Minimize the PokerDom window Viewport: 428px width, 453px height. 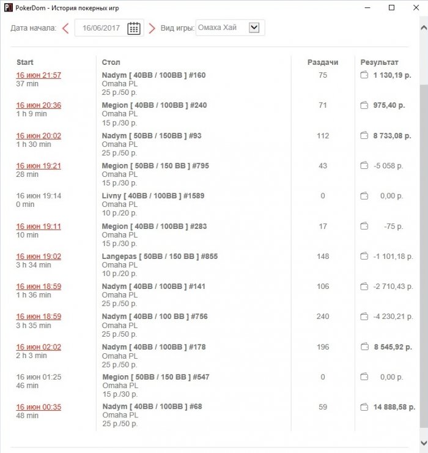click(367, 7)
